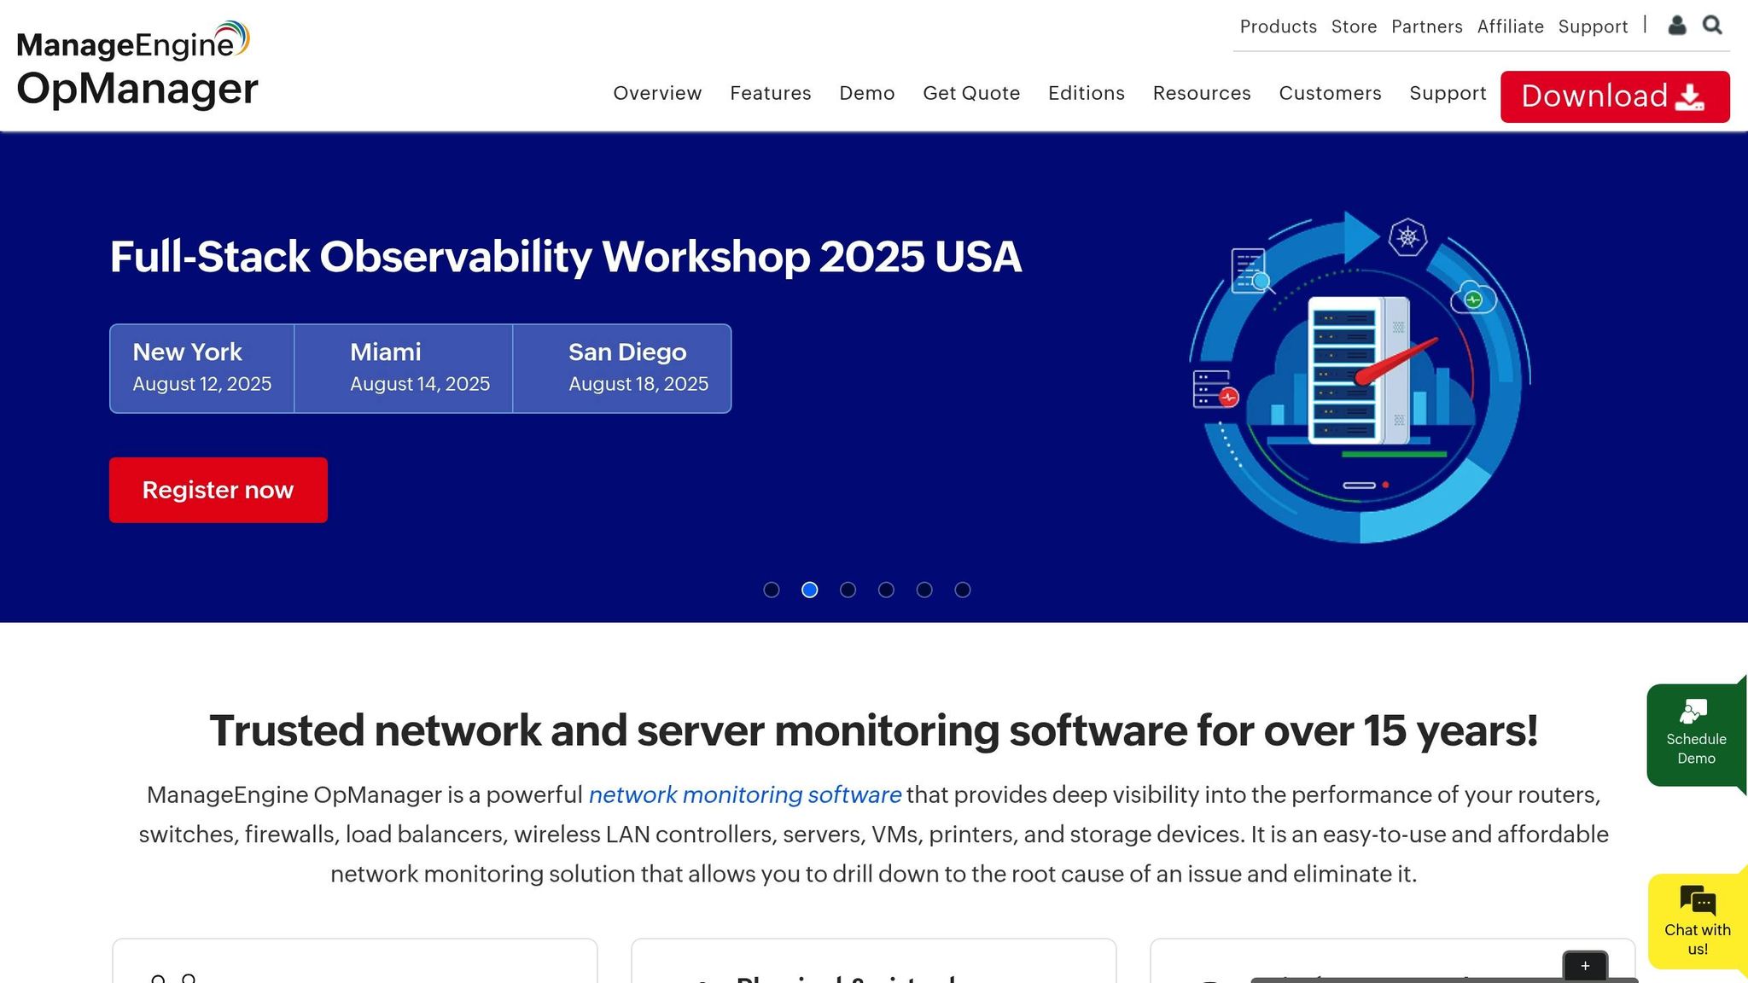Click the Register now button
The image size is (1748, 983).
218,490
